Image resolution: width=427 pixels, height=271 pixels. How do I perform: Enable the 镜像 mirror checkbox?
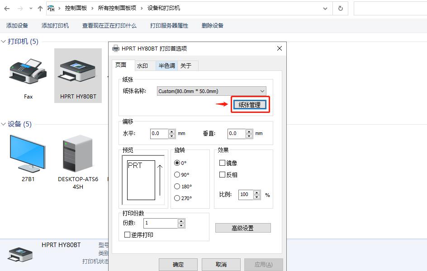pyautogui.click(x=222, y=163)
